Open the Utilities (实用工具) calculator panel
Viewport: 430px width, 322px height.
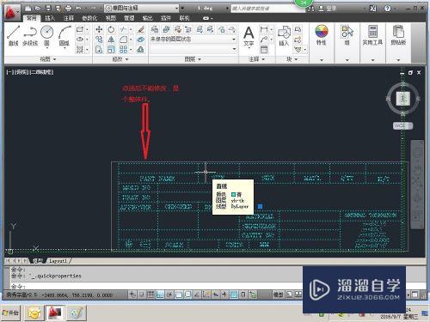point(372,35)
